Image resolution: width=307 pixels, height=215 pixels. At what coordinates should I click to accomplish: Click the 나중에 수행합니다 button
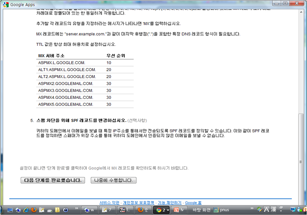pyautogui.click(x=114, y=180)
